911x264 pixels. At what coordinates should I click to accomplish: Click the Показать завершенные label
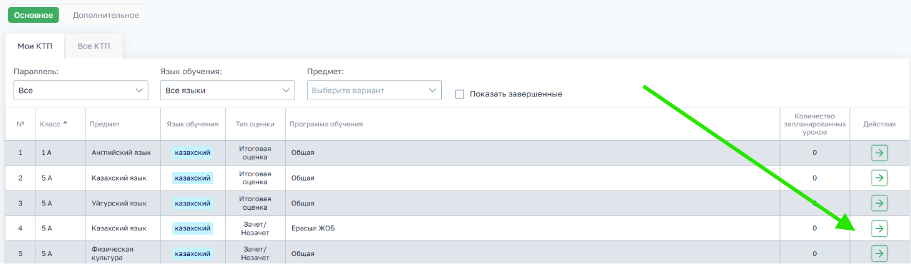(x=516, y=94)
